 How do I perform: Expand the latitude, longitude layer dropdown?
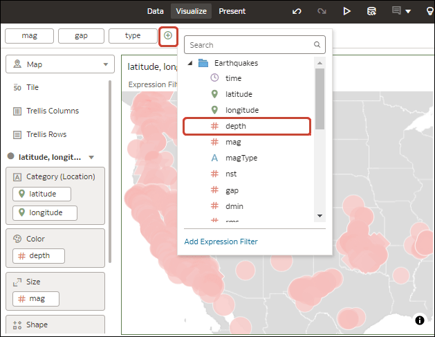[x=91, y=157]
